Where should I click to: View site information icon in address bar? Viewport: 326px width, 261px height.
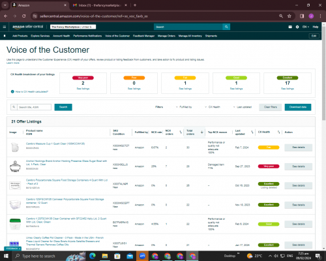(x=35, y=16)
